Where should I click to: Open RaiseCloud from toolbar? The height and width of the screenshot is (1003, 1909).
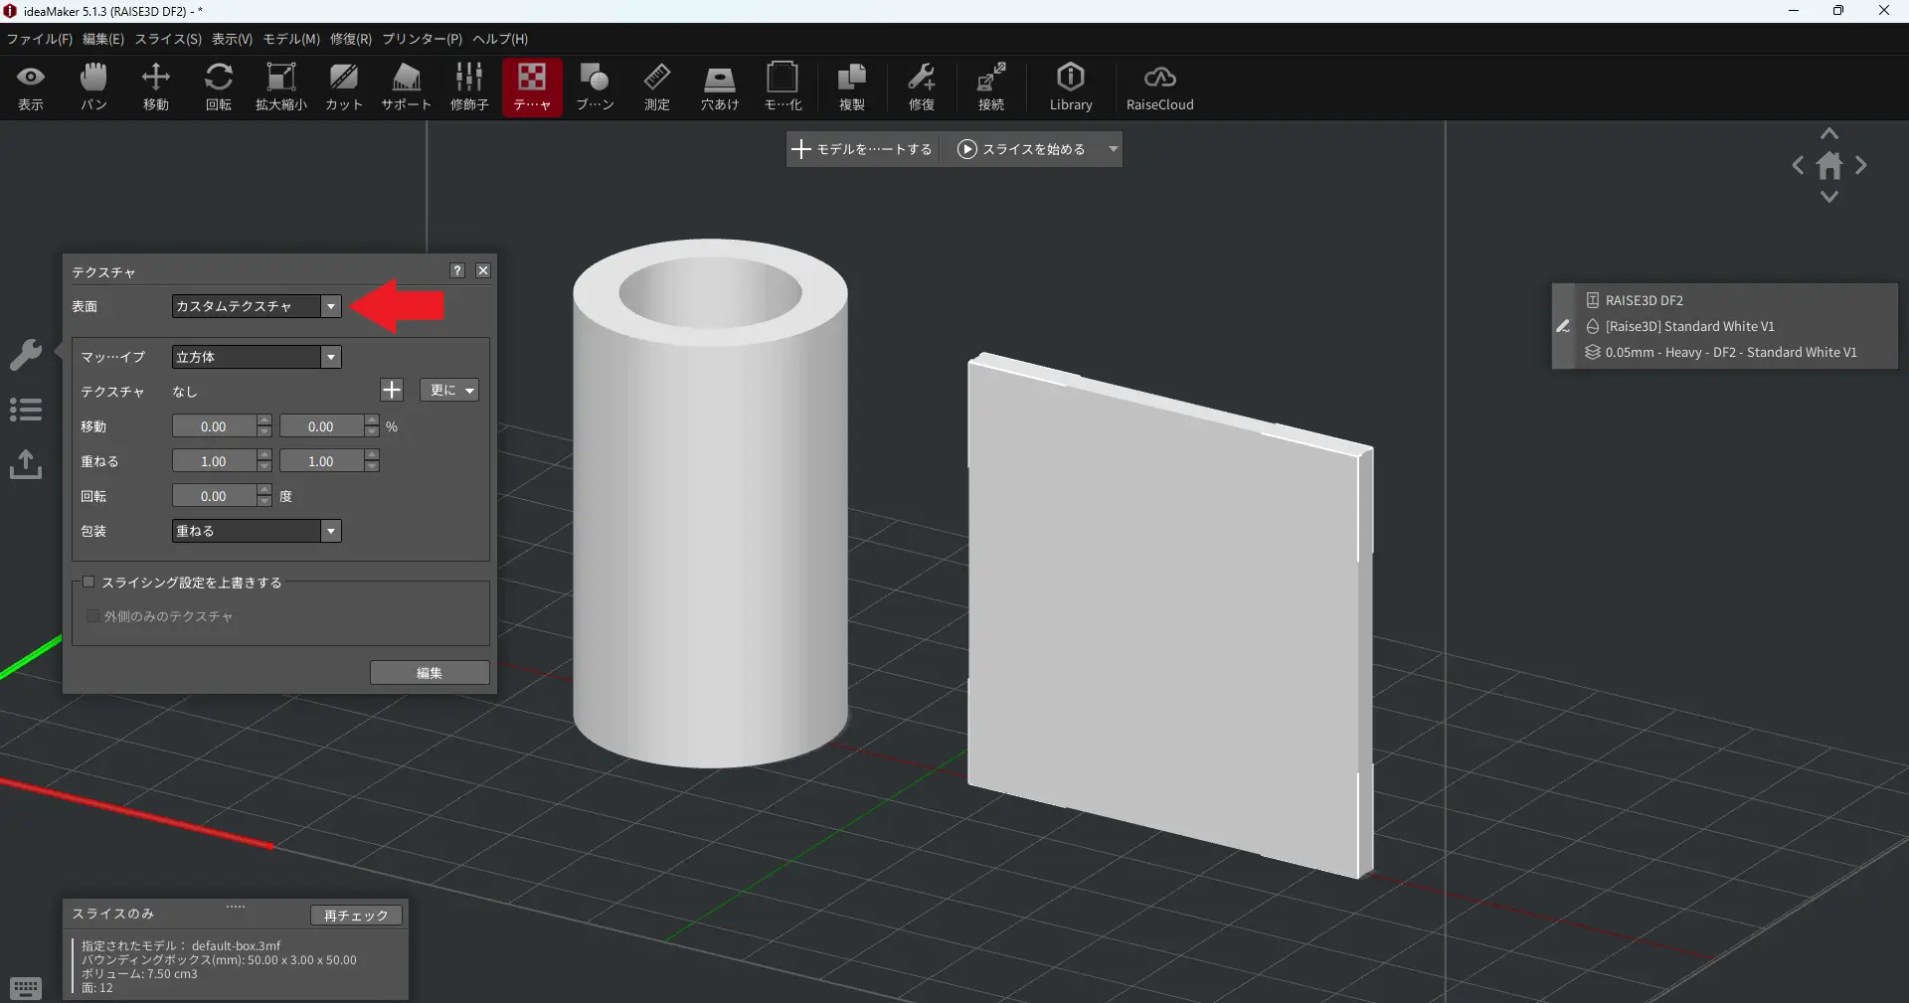[1159, 86]
